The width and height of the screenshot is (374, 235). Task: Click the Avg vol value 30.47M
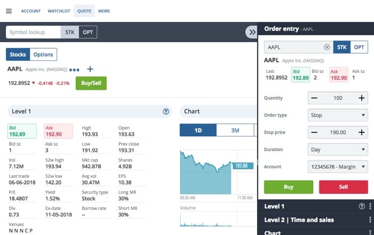pyautogui.click(x=90, y=183)
